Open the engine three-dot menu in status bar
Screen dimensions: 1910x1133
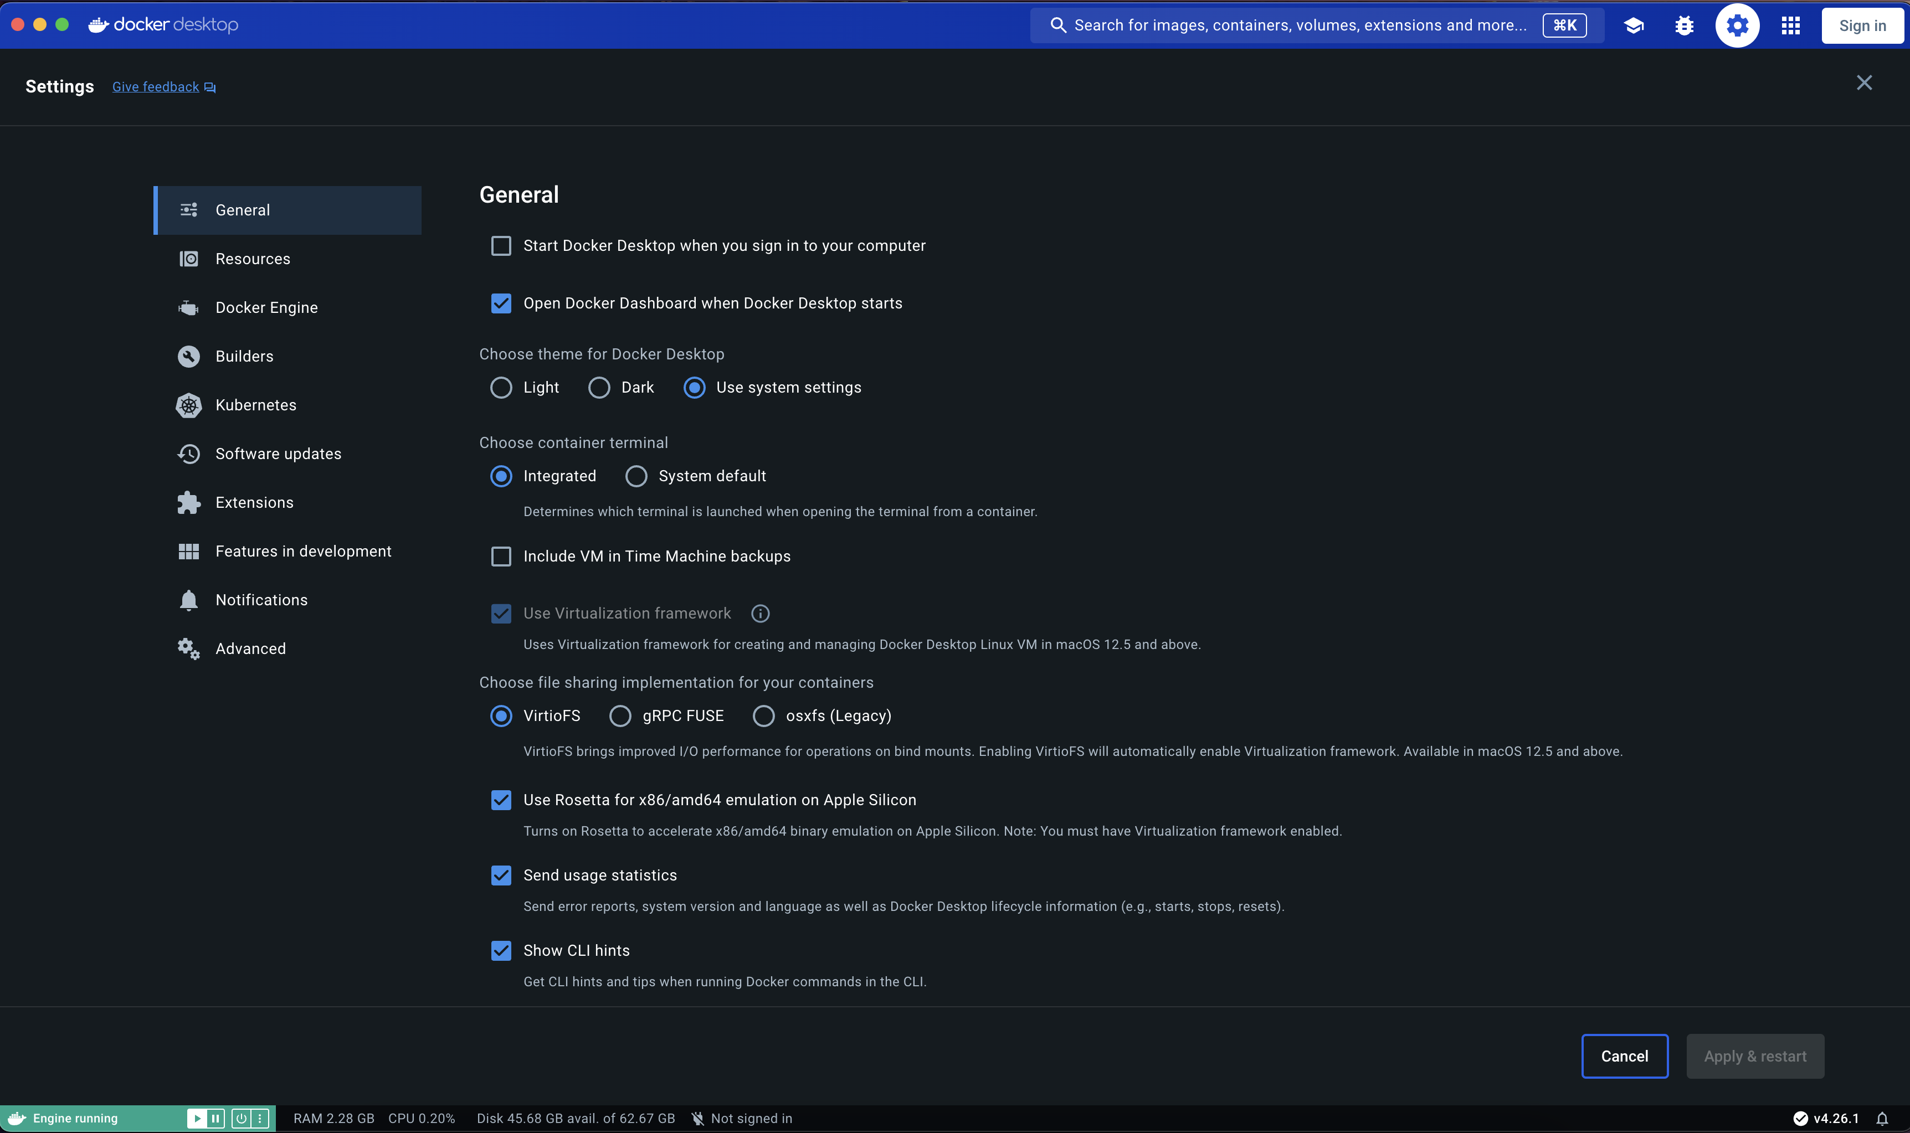point(260,1119)
